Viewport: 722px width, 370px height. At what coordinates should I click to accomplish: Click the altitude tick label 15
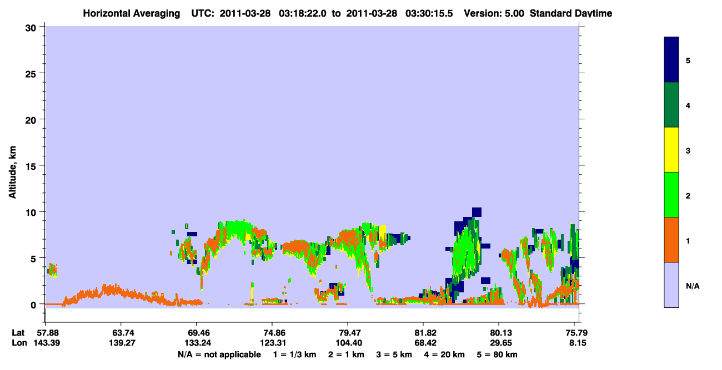32,166
